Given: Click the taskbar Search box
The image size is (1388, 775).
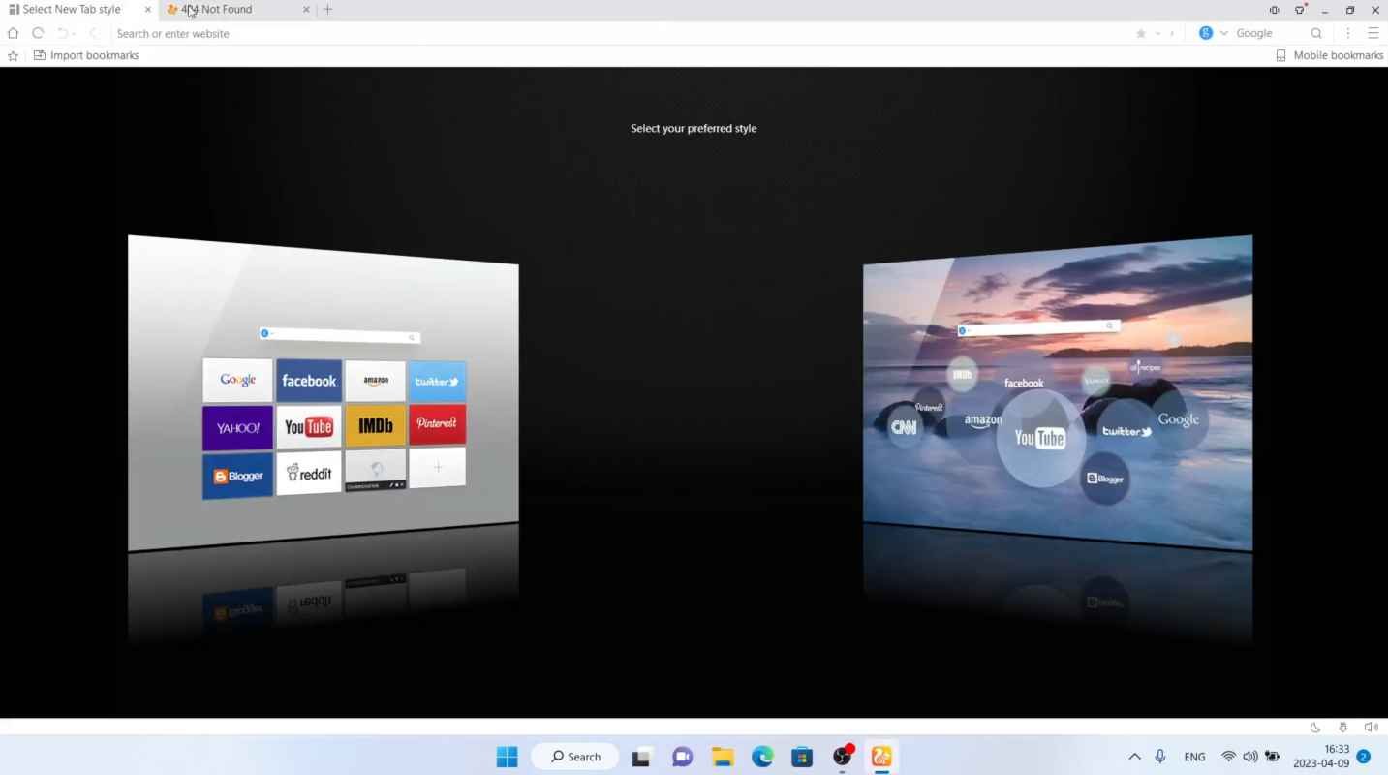Looking at the screenshot, I should click(575, 757).
